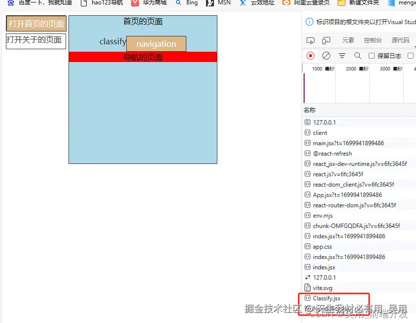Viewport: 416px width, 323px height.
Task: Click the document icon beside first 127.0.0.1
Action: (308, 122)
